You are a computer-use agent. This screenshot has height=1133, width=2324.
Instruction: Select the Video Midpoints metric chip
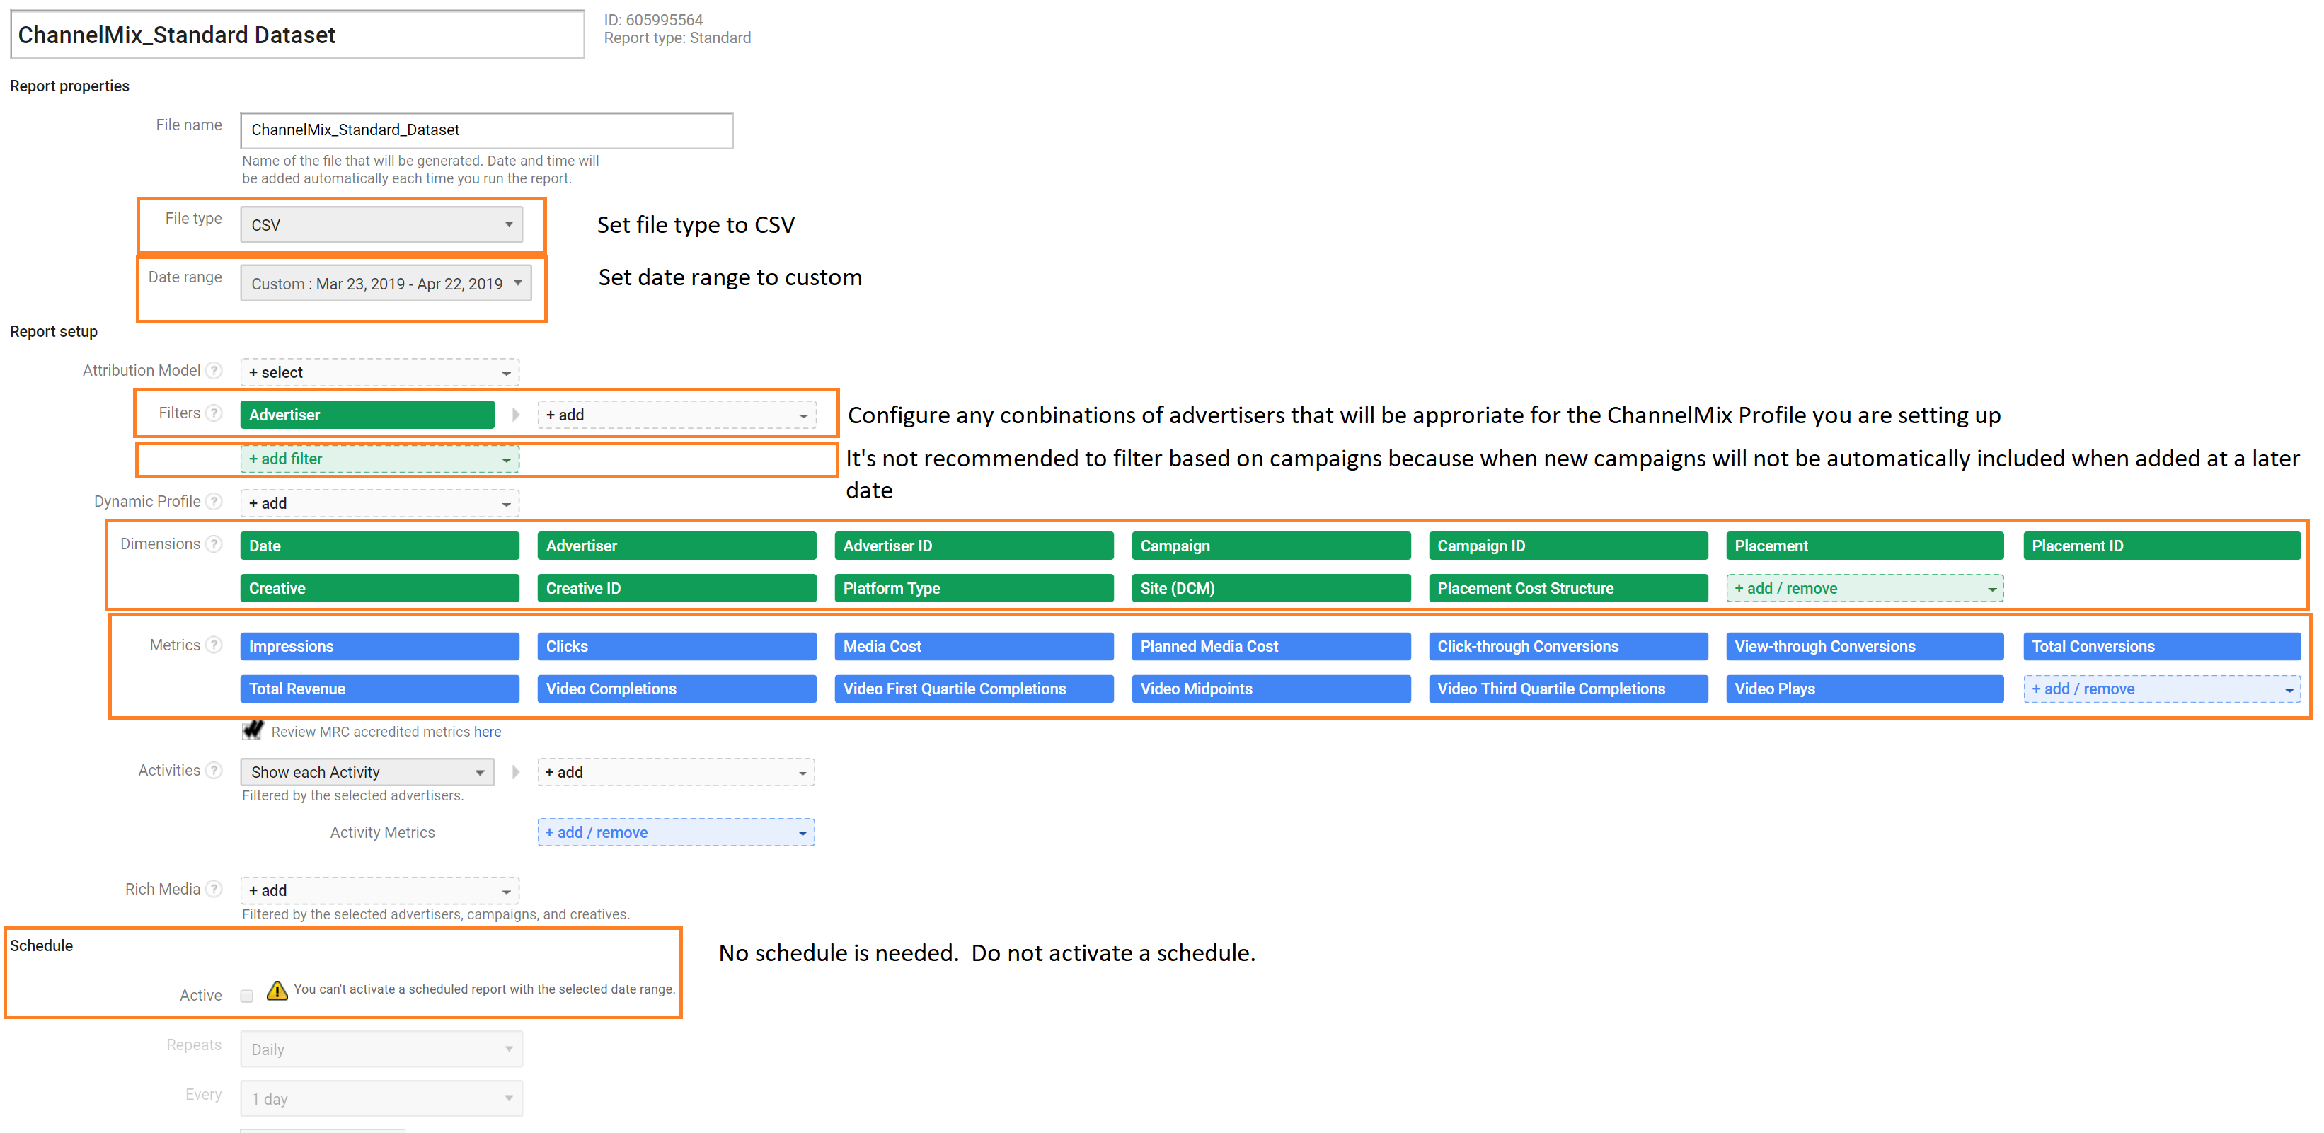pyautogui.click(x=1271, y=689)
